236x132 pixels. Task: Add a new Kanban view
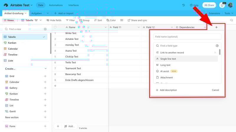(45, 94)
